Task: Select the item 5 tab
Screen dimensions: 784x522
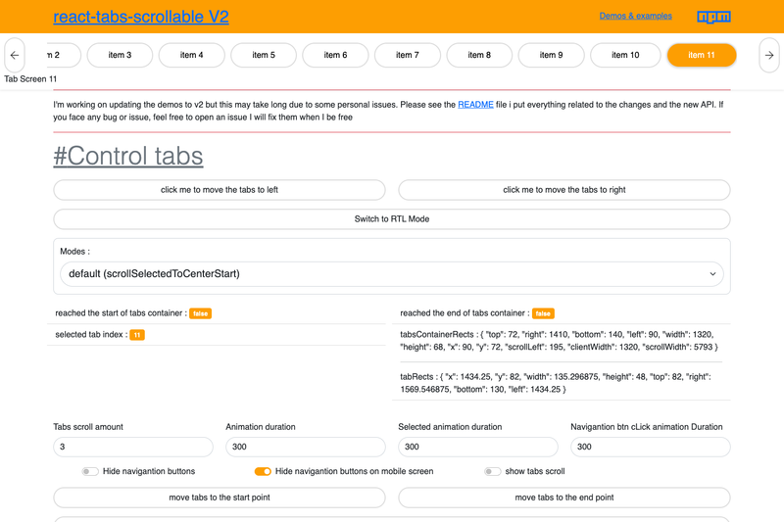Action: pos(264,55)
